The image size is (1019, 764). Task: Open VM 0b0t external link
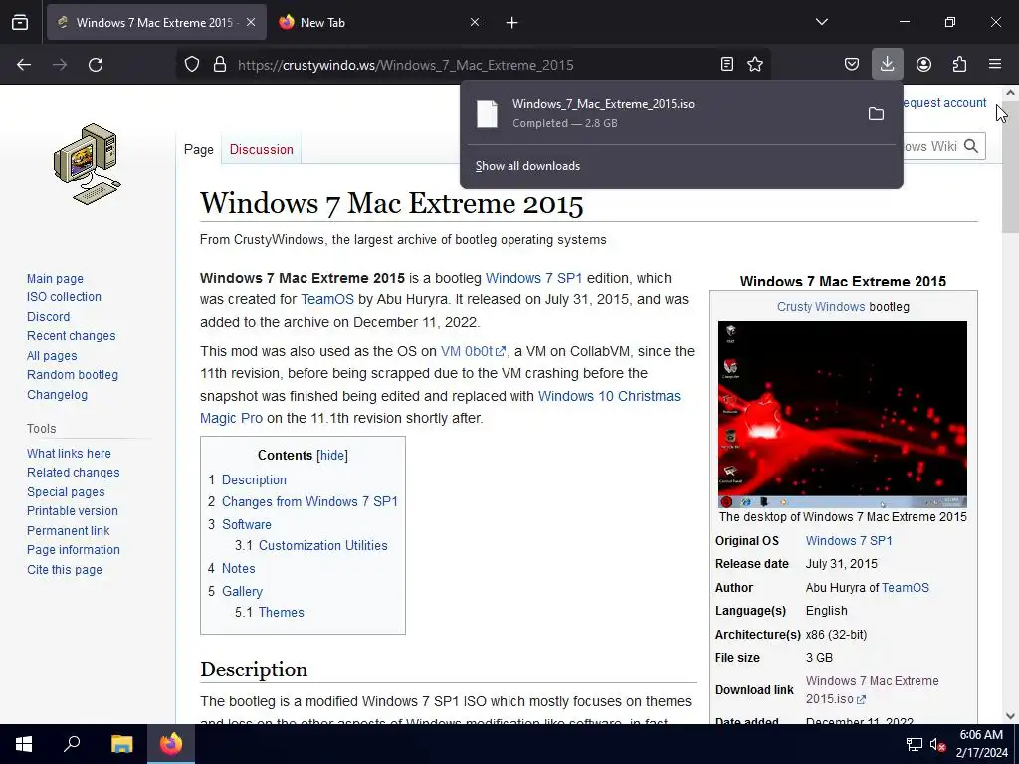(473, 351)
